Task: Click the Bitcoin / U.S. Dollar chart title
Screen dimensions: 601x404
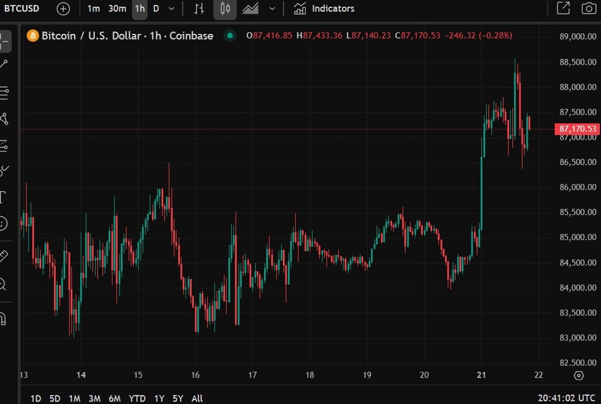Action: coord(127,36)
